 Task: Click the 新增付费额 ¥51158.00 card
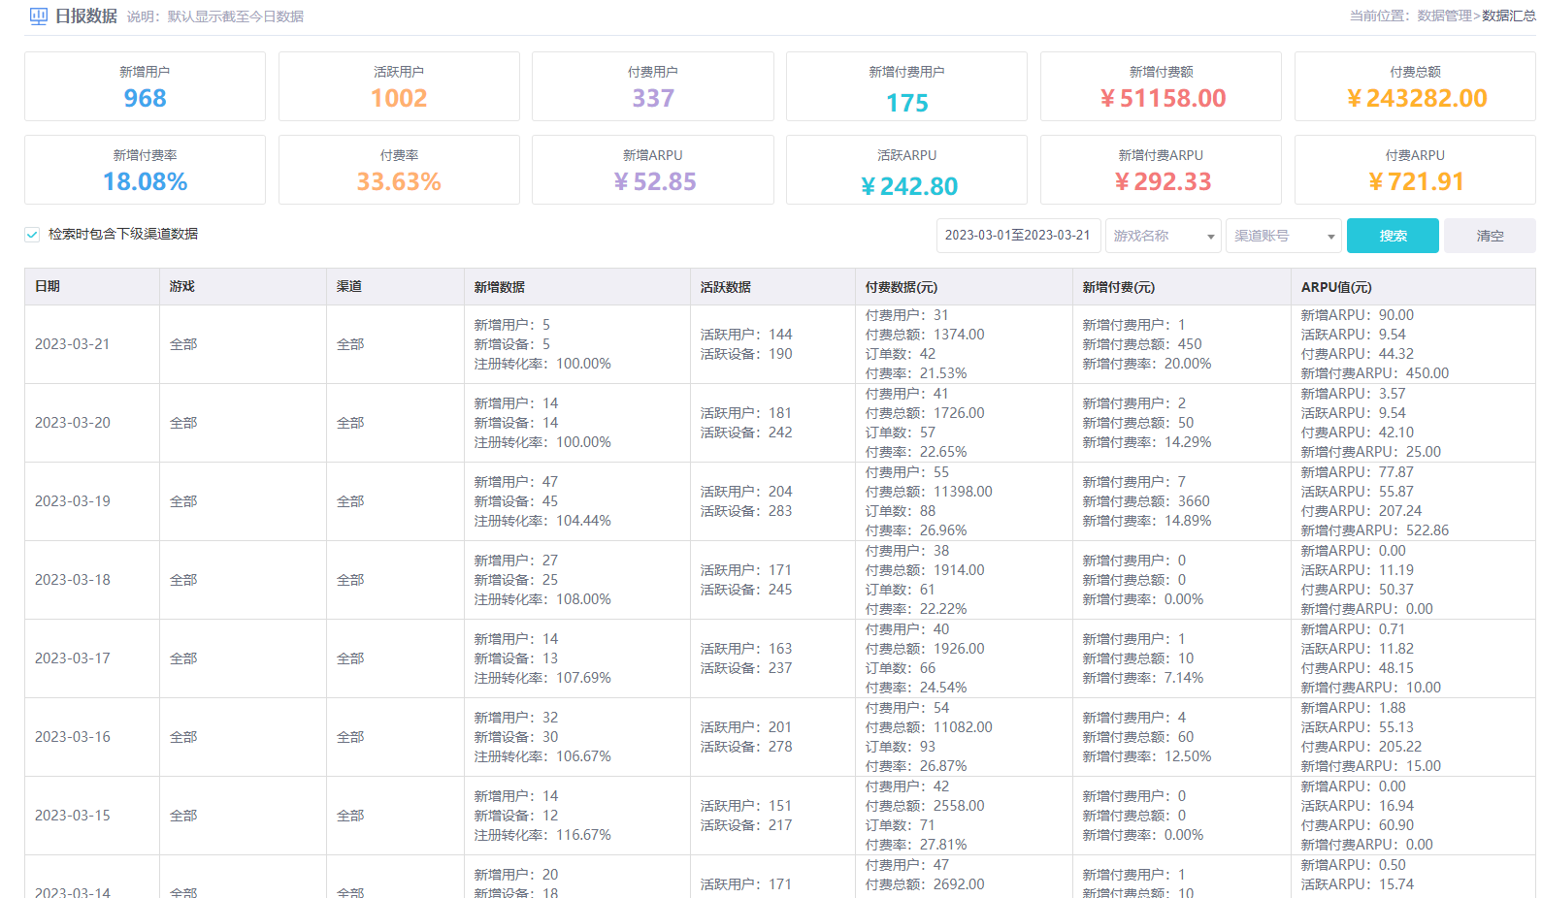coord(1161,86)
